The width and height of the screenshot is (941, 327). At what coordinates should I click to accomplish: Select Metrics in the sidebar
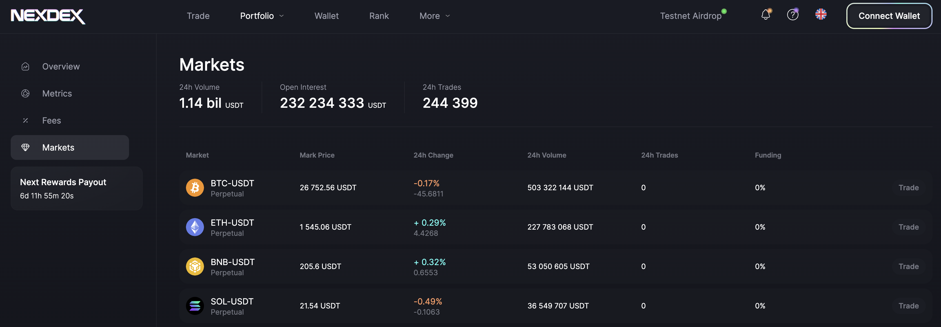(57, 93)
